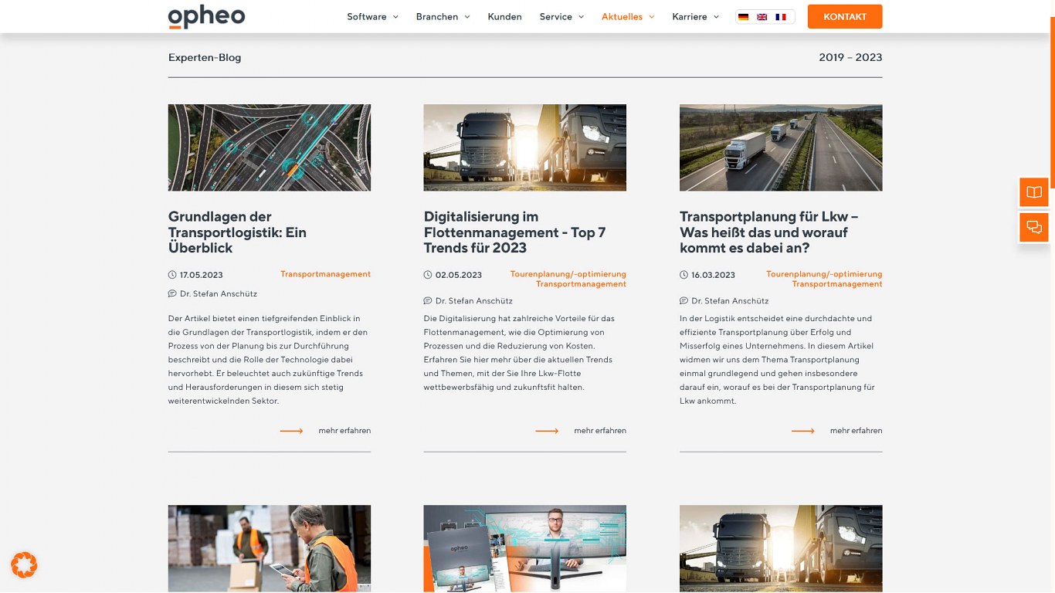
Task: Click the Experten-Blog heading
Action: [205, 58]
